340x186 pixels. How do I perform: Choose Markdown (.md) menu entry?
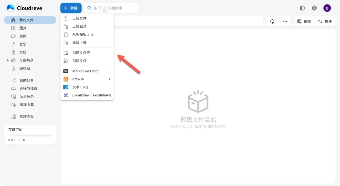point(87,71)
